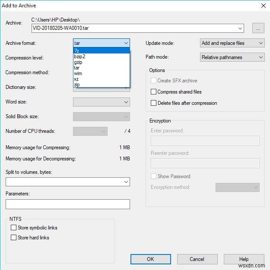The height and width of the screenshot is (270, 270).
Task: Confirm with the OK button
Action: (x=151, y=259)
